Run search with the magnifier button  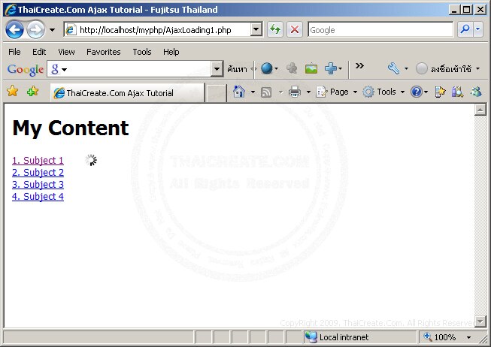(465, 30)
